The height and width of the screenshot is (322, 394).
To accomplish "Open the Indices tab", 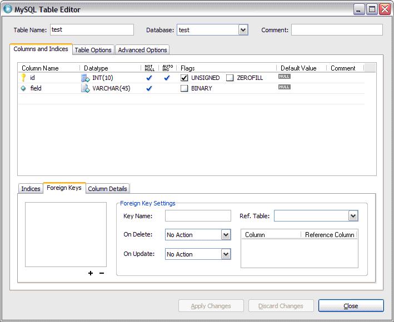I will 31,189.
